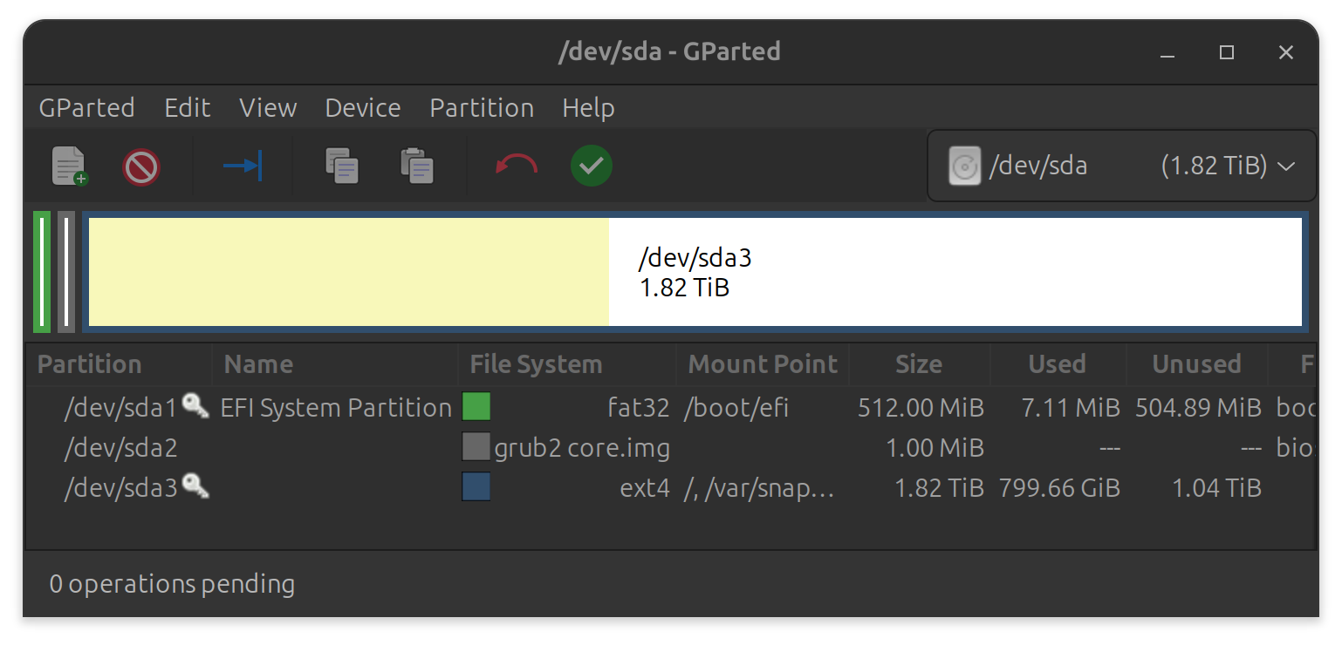Click the 512.00 MiB size value
Screen dimensions: 1342x645
(x=921, y=407)
